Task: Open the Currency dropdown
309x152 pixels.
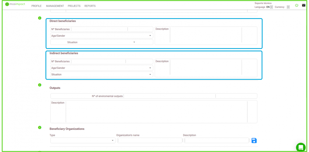Action: coord(288,7)
